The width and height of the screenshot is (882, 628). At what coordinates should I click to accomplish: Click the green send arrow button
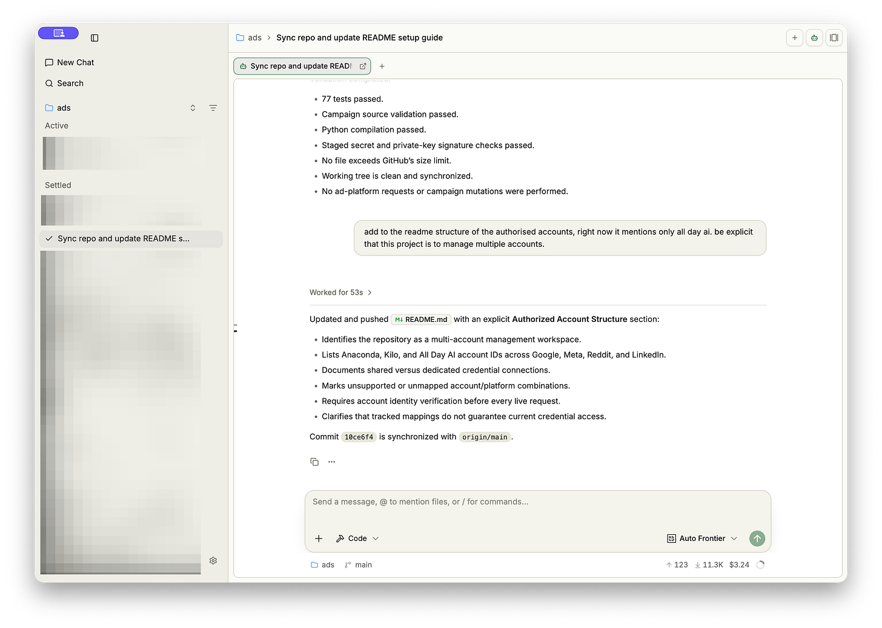[x=757, y=538]
